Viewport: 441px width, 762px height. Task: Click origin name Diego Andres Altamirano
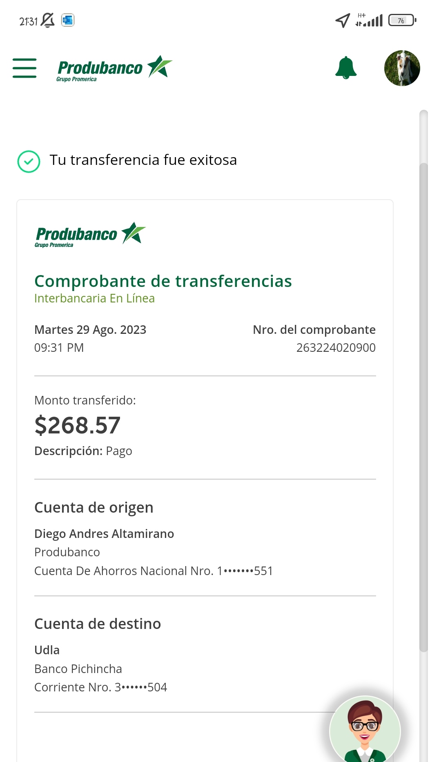pos(104,534)
